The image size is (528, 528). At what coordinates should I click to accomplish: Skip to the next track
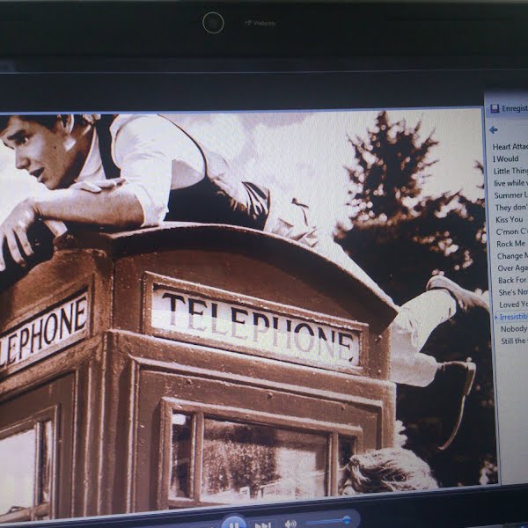click(x=262, y=524)
